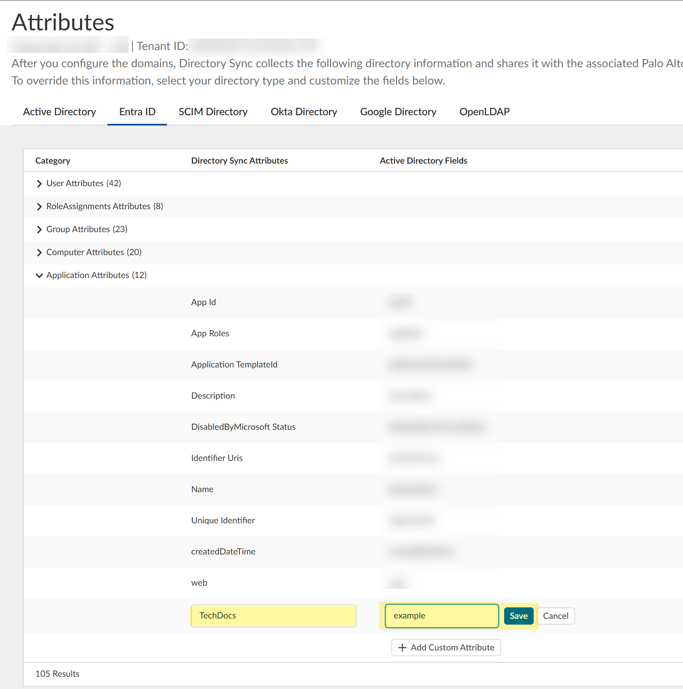Save the custom attribute
Viewport: 683px width, 689px height.
519,616
